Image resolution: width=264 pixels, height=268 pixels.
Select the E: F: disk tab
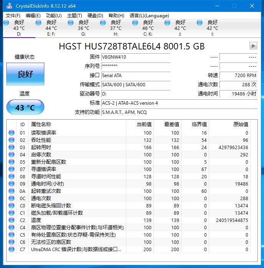[x=51, y=28]
